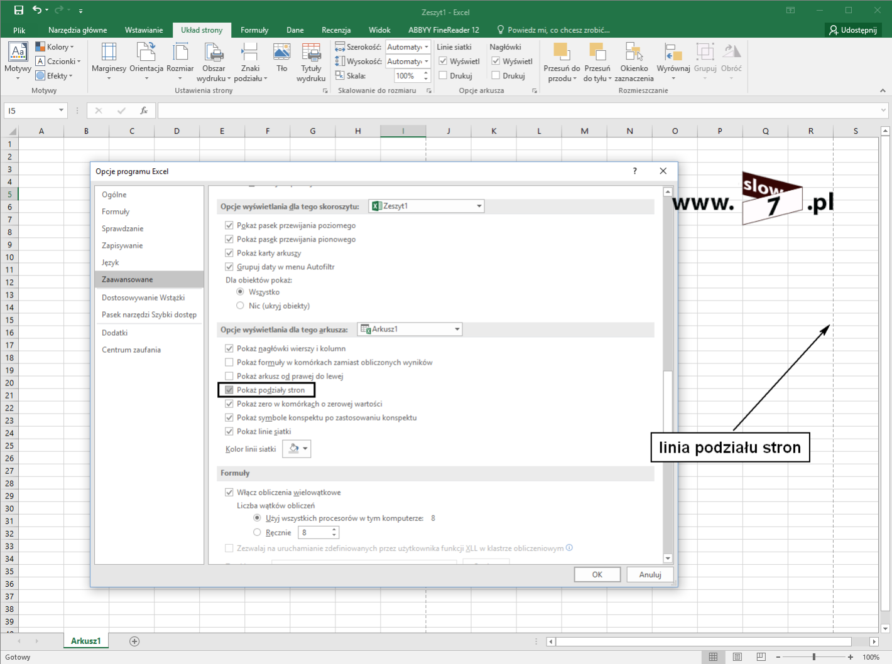The width and height of the screenshot is (892, 664).
Task: Click the OK button in options dialog
Action: [597, 574]
